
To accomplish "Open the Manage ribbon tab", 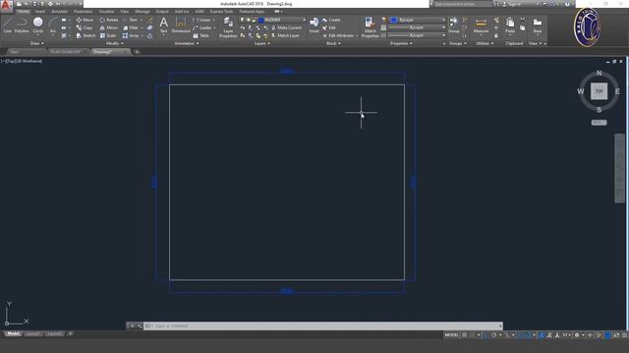I will (x=142, y=12).
